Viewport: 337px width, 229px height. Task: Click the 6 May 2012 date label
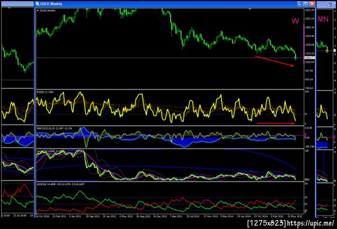[126, 216]
